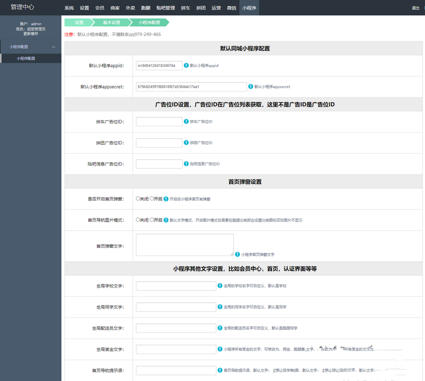The image size is (425, 381).
Task: Click info icon next to 拼车广告位ID
Action: [x=186, y=121]
